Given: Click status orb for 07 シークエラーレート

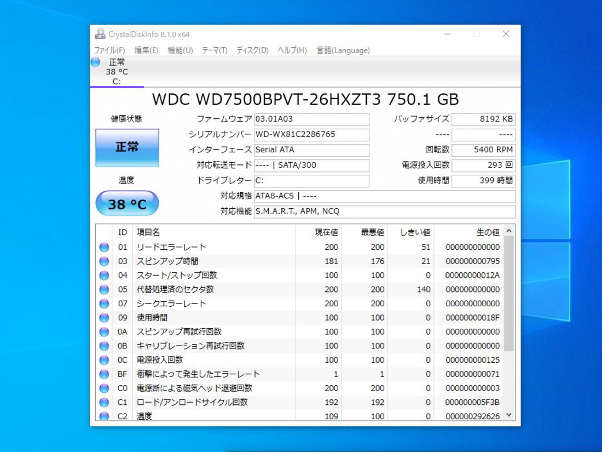Looking at the screenshot, I should pyautogui.click(x=104, y=304).
